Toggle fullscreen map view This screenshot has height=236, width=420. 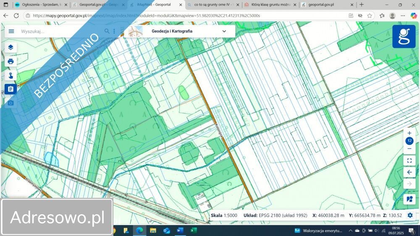(x=409, y=160)
